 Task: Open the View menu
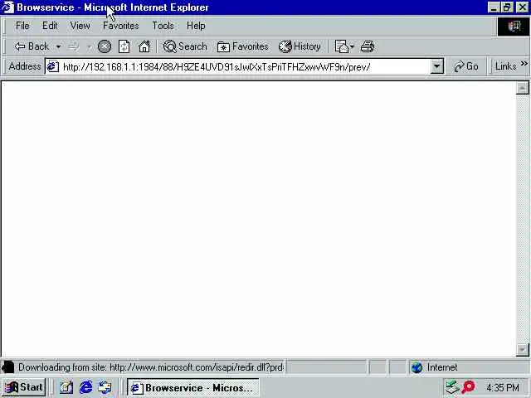80,26
